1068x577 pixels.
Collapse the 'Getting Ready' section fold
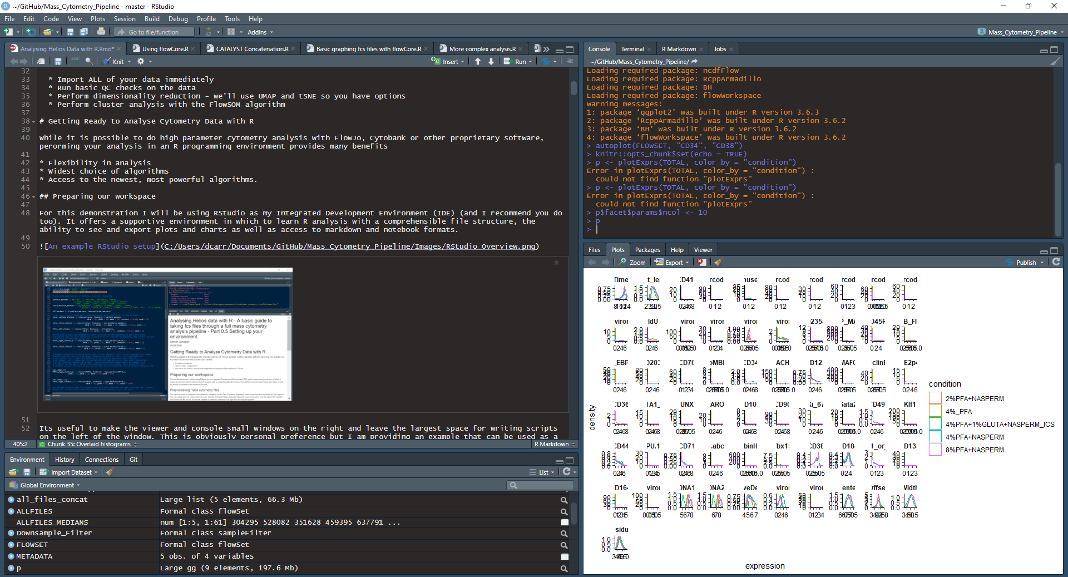pos(33,121)
